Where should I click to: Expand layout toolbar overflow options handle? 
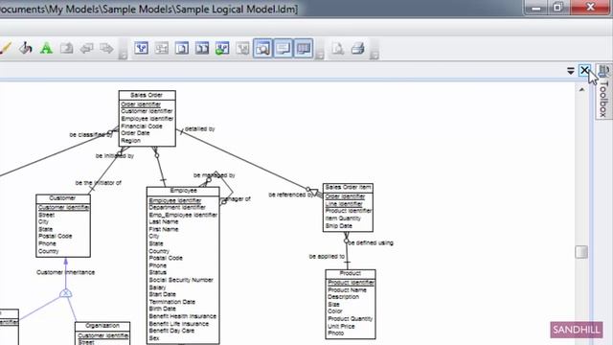click(x=319, y=56)
